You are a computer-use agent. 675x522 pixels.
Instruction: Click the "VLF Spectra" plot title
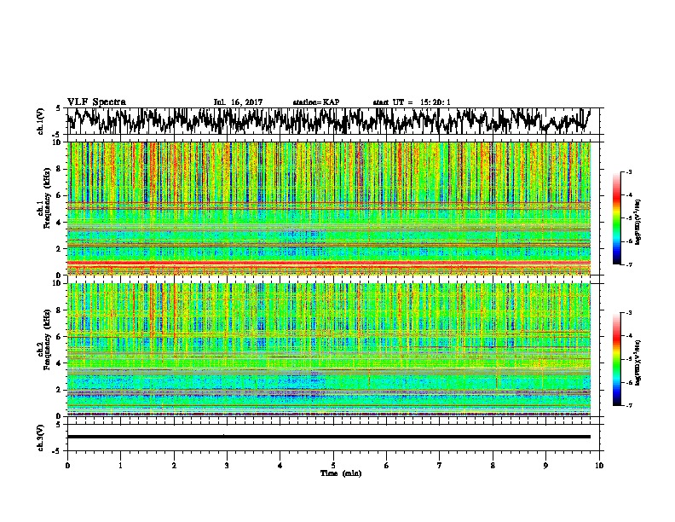coord(96,102)
